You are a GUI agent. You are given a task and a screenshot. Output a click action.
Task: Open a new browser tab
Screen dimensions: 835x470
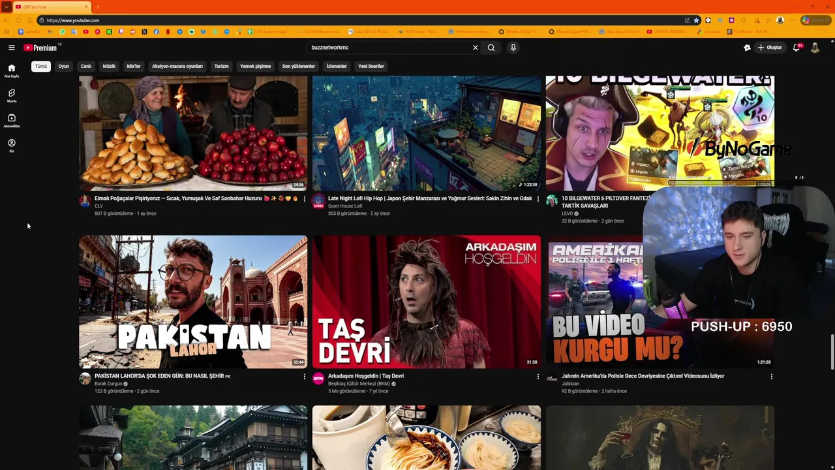point(98,7)
